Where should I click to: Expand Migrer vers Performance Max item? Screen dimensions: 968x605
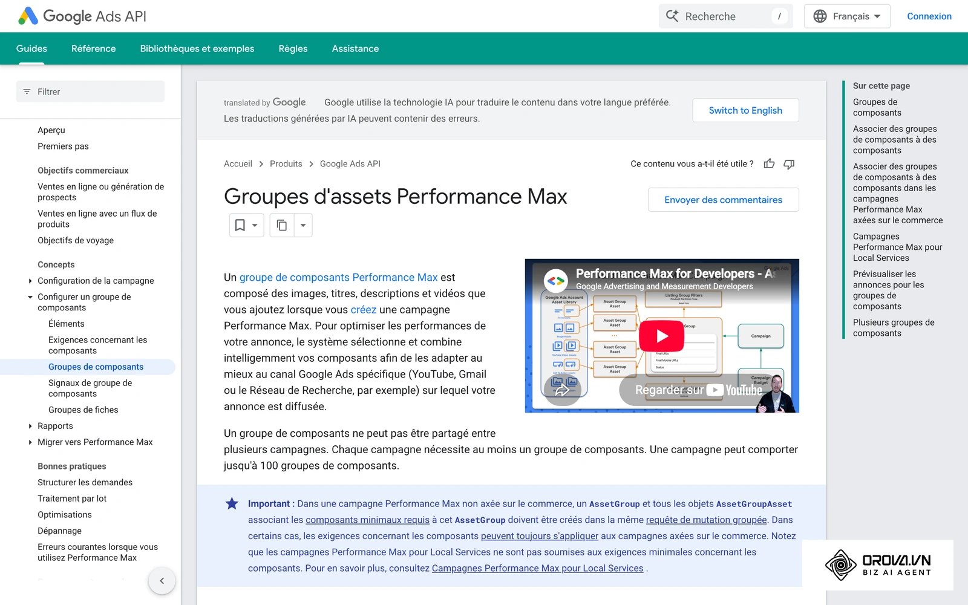tap(30, 442)
